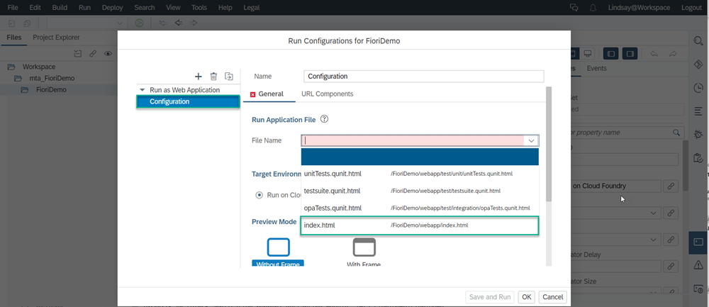Choose index.html from the file list
Viewport: 709px width, 307px height.
coord(420,225)
